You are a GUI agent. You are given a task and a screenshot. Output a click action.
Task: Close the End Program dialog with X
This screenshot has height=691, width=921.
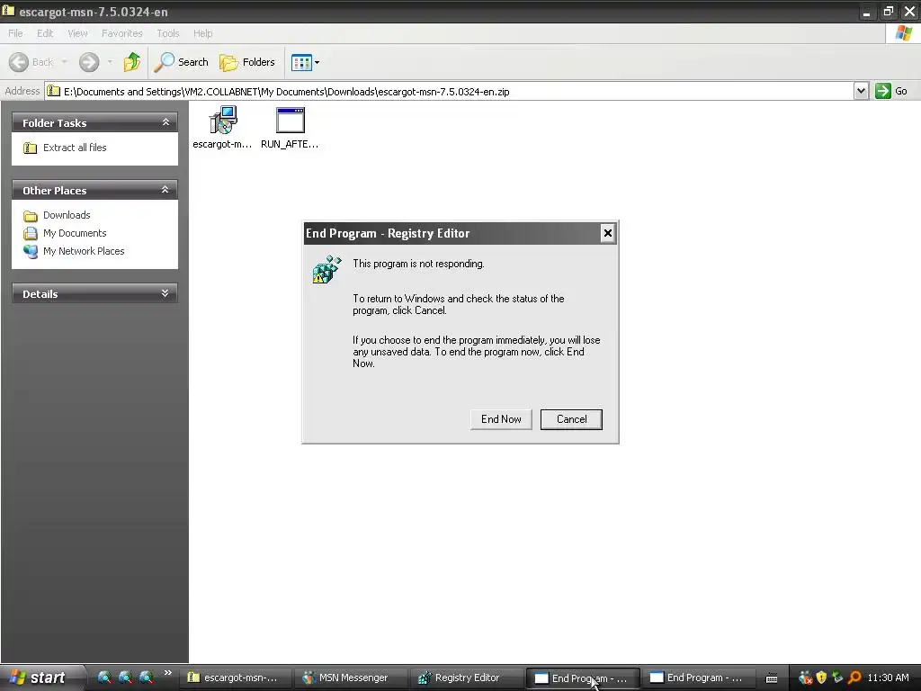pos(607,233)
